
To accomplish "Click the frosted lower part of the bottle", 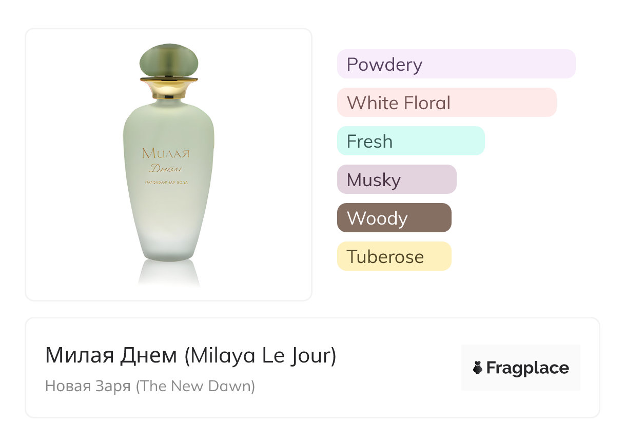I will (x=169, y=236).
